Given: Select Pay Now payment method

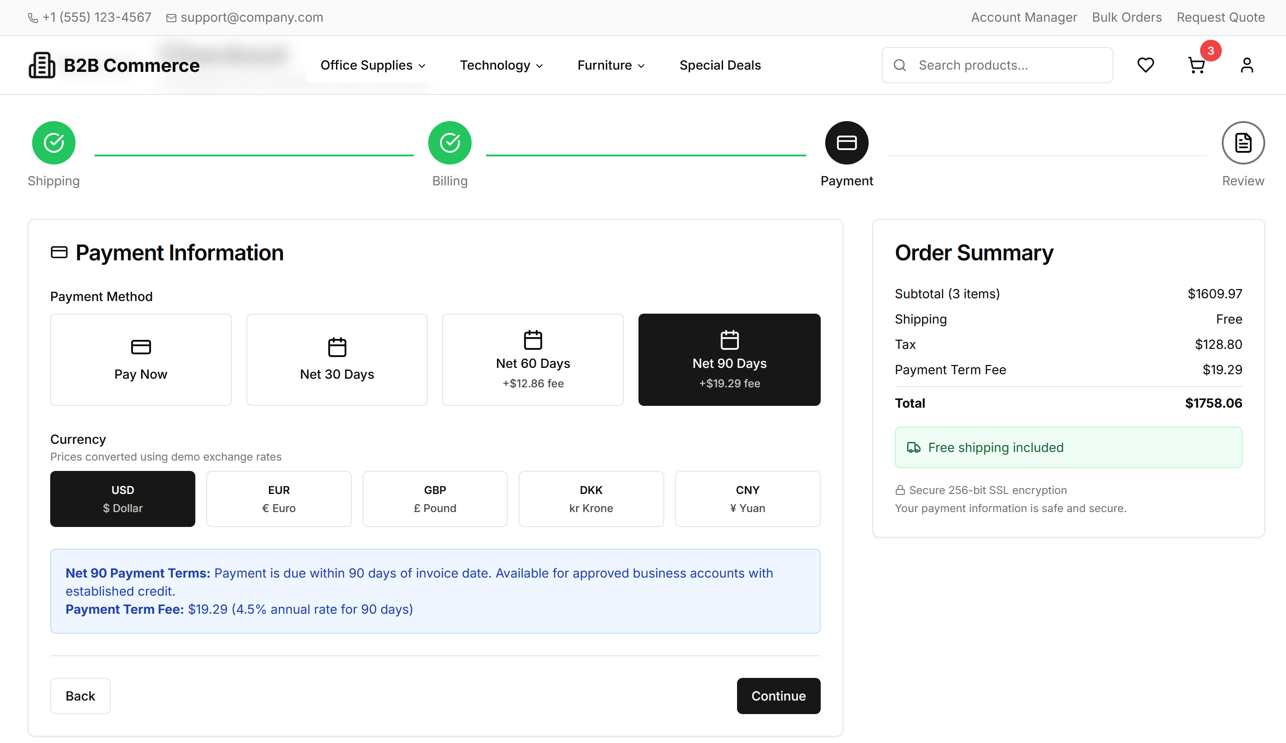Looking at the screenshot, I should click(x=141, y=359).
